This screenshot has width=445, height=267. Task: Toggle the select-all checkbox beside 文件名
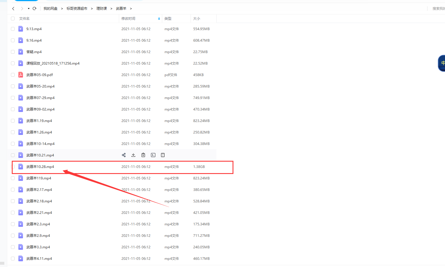[13, 18]
